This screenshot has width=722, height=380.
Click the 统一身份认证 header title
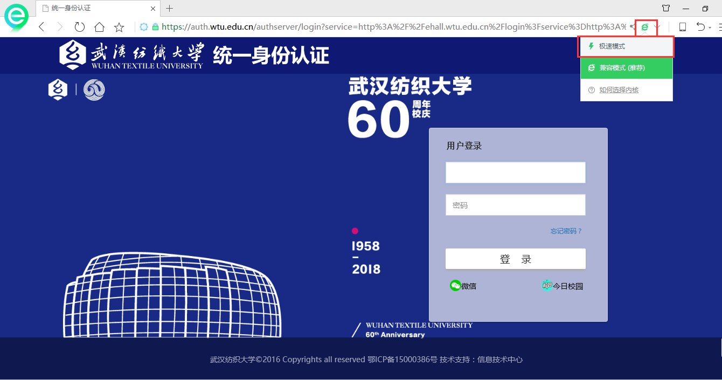271,55
